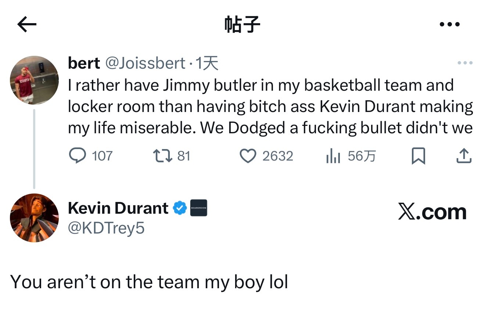Open the three-dot menu on bert's post
485x311 pixels.
[465, 63]
